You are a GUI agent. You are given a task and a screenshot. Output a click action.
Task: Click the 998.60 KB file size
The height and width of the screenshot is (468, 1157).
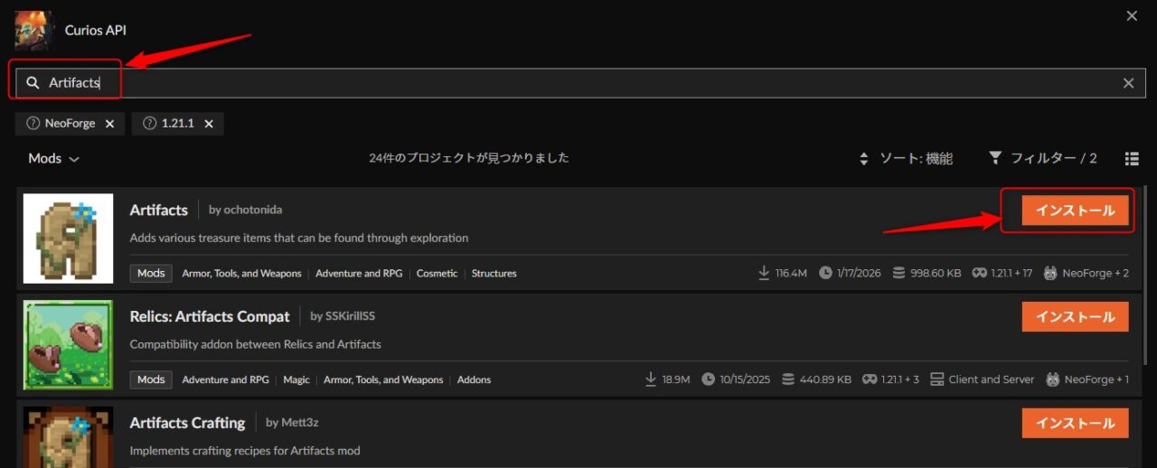[x=936, y=273]
